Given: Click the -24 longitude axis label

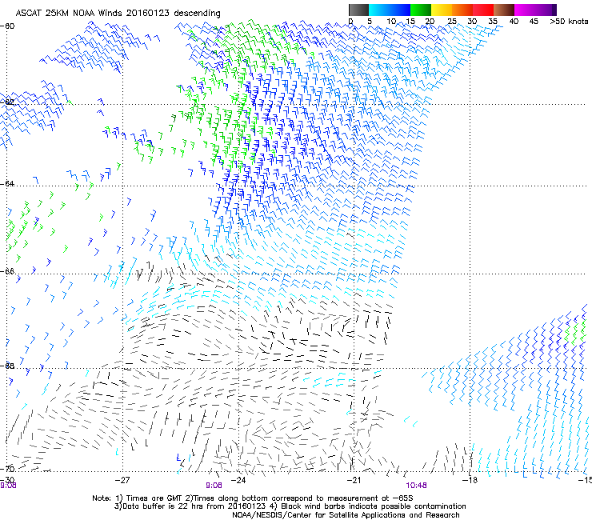Looking at the screenshot, I should click(238, 480).
